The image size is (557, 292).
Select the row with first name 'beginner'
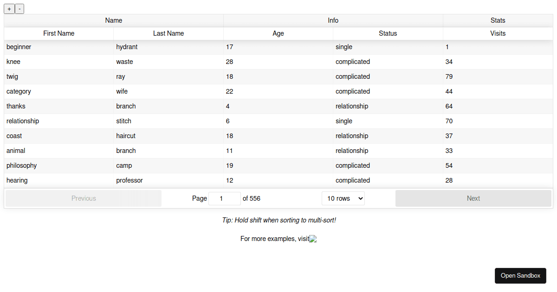click(x=19, y=47)
